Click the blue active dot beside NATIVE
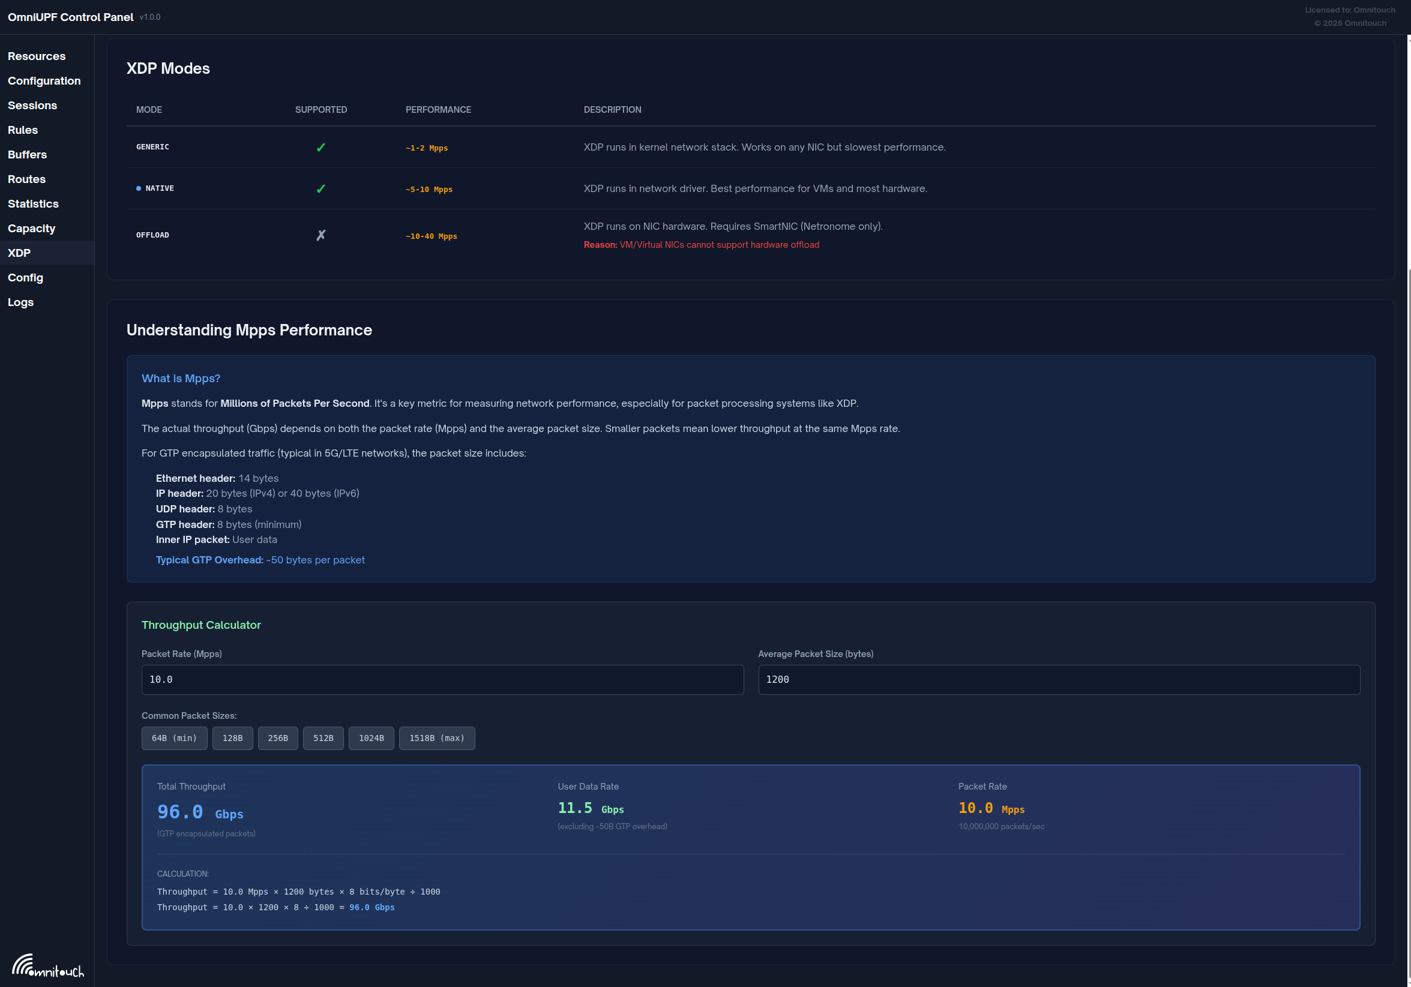1411x987 pixels. click(138, 188)
